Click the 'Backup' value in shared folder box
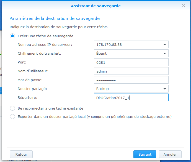Viewport: 191px width, 162px height. coord(102,89)
